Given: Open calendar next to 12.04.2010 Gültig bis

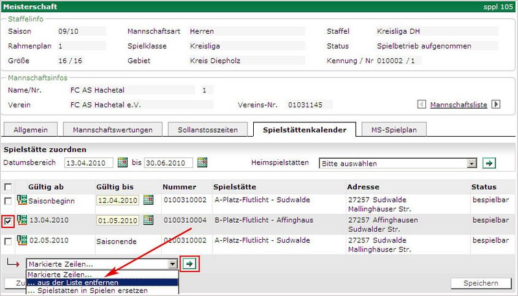Looking at the screenshot, I should coord(148,200).
